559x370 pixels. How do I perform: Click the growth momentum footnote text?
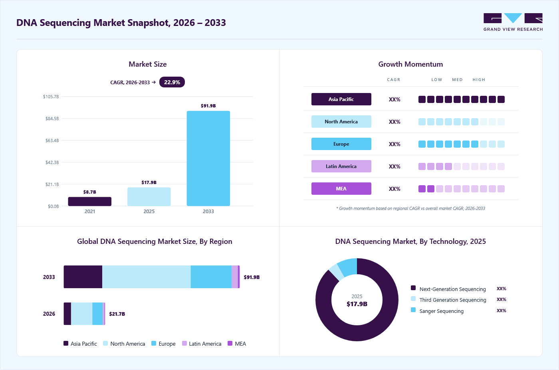410,208
